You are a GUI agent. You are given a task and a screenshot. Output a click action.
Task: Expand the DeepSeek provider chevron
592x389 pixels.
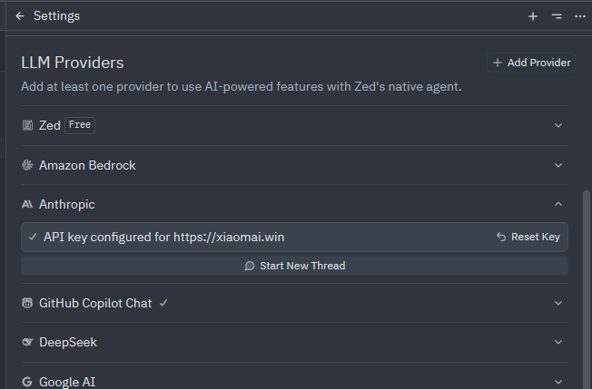point(558,342)
